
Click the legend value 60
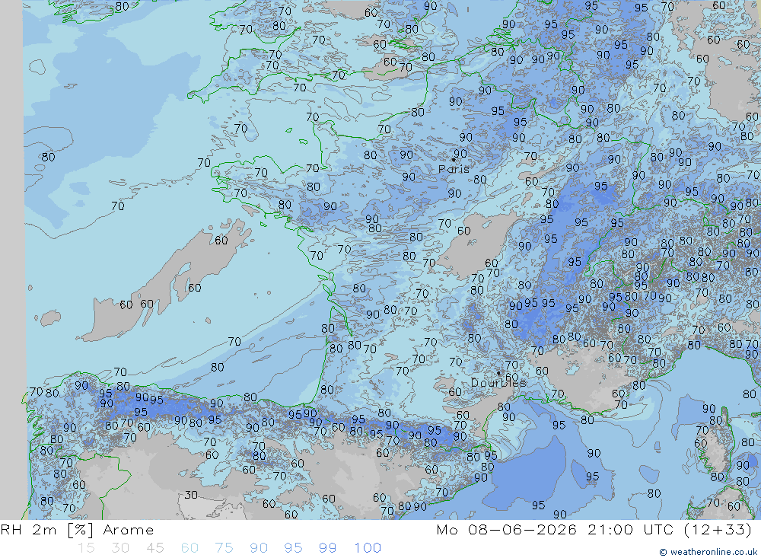189,548
